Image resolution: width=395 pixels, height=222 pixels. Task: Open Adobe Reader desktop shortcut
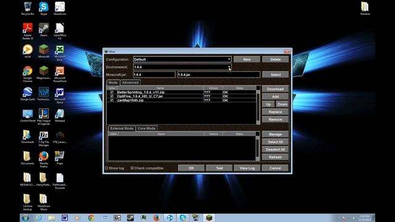(x=27, y=31)
